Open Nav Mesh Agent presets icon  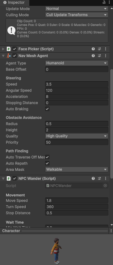coord(99,56)
